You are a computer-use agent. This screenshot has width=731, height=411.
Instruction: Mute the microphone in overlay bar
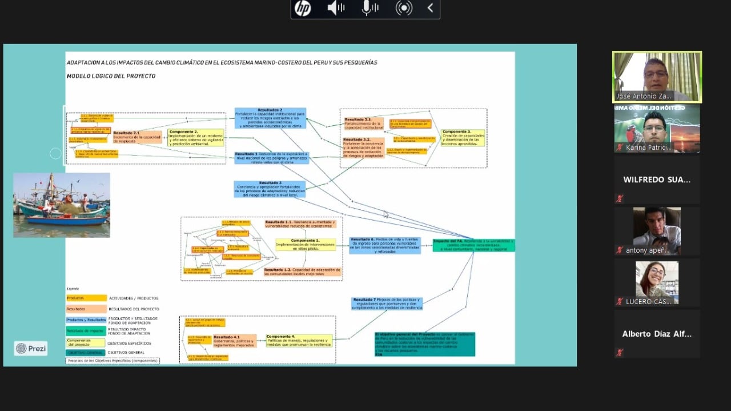[370, 8]
